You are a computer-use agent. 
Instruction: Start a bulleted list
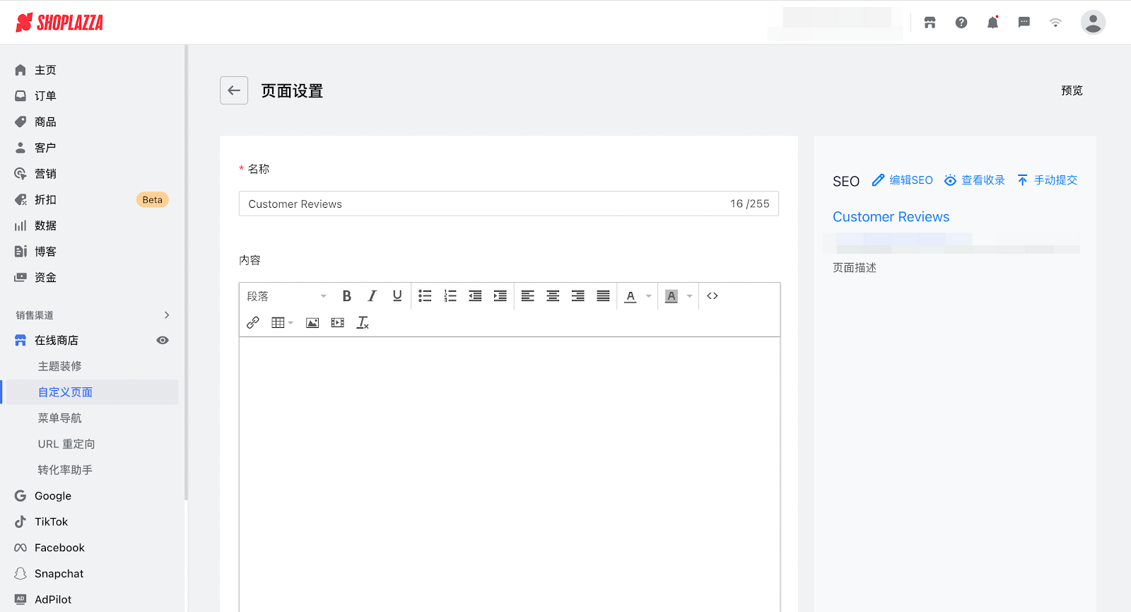coord(425,296)
